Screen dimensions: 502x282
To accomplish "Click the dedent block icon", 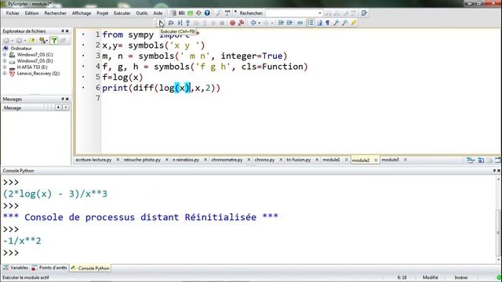I will [289, 23].
